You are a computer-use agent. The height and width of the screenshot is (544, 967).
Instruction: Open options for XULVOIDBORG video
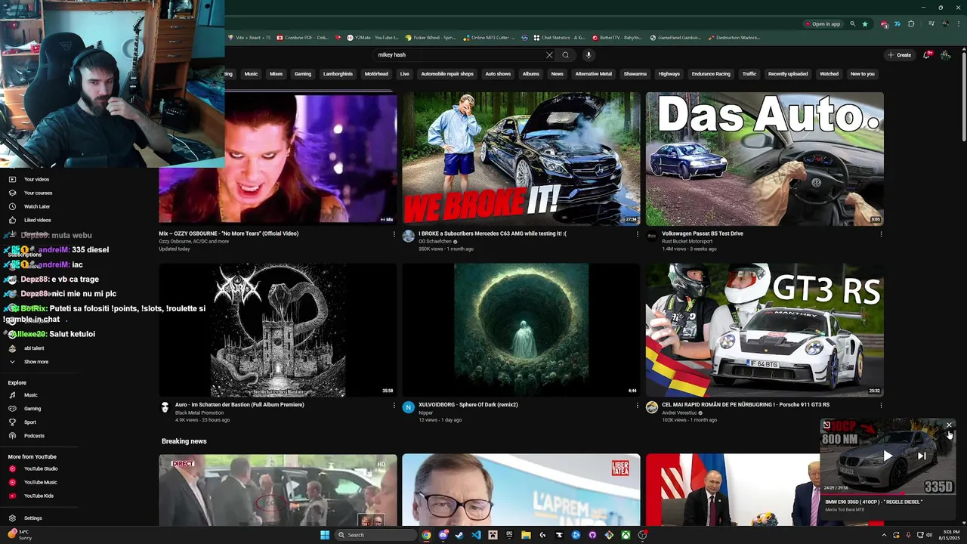tap(637, 405)
